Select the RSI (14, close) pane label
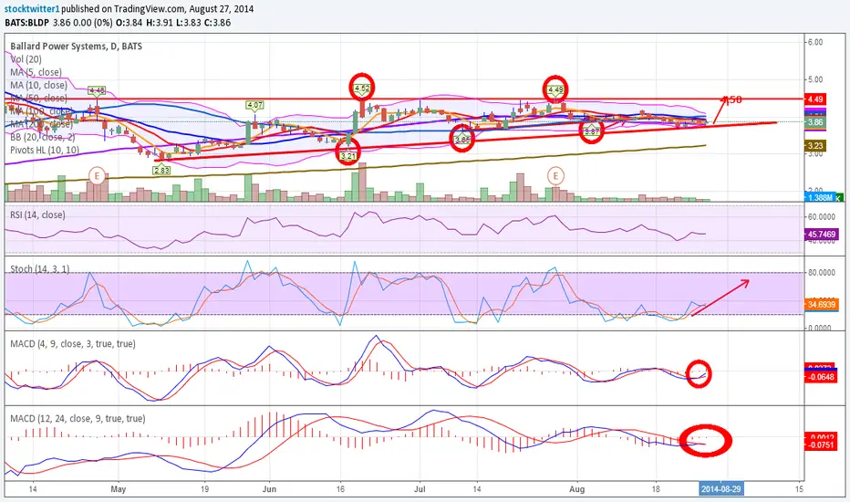Viewport: 850px width, 502px height. click(x=37, y=214)
